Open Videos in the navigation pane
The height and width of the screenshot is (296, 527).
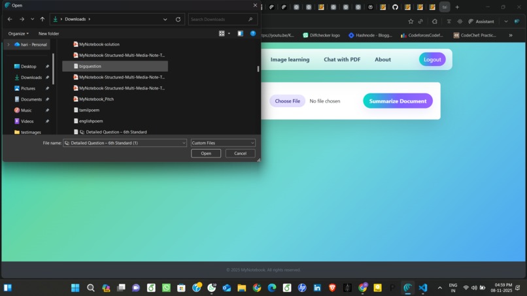pos(27,122)
